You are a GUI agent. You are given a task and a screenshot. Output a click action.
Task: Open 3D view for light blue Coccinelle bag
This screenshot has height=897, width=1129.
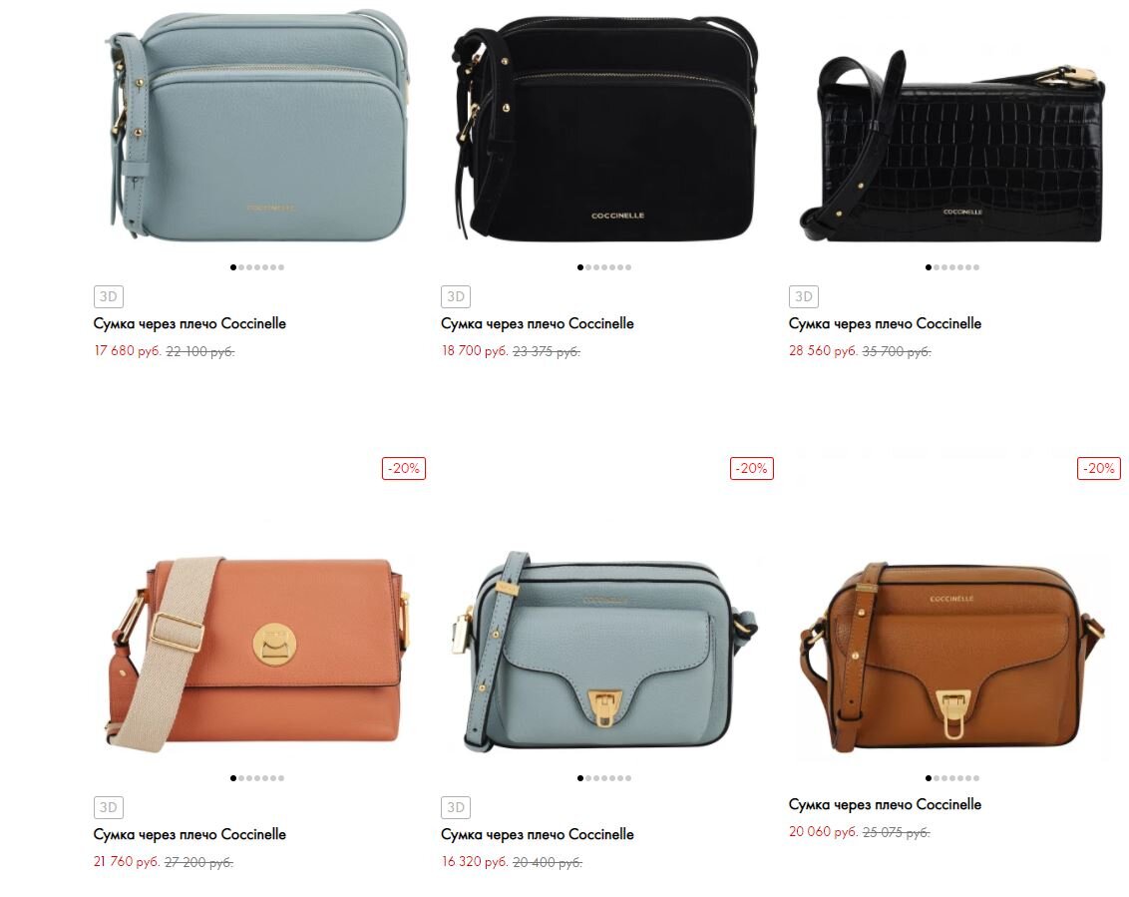[109, 296]
